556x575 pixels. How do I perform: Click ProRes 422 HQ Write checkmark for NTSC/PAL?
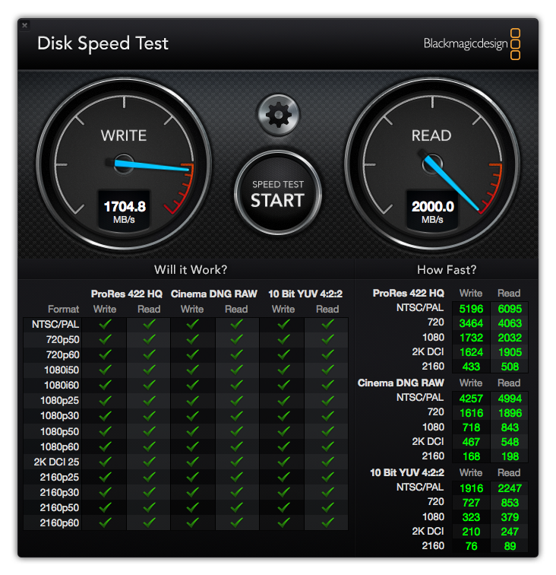(x=105, y=324)
